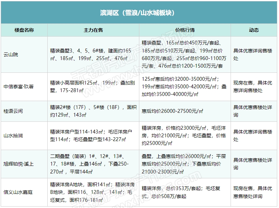Image resolution: width=279 pixels, height=208 pixels.
Task: Click cell 精装洋房户型114-143㎡
Action: (93, 136)
